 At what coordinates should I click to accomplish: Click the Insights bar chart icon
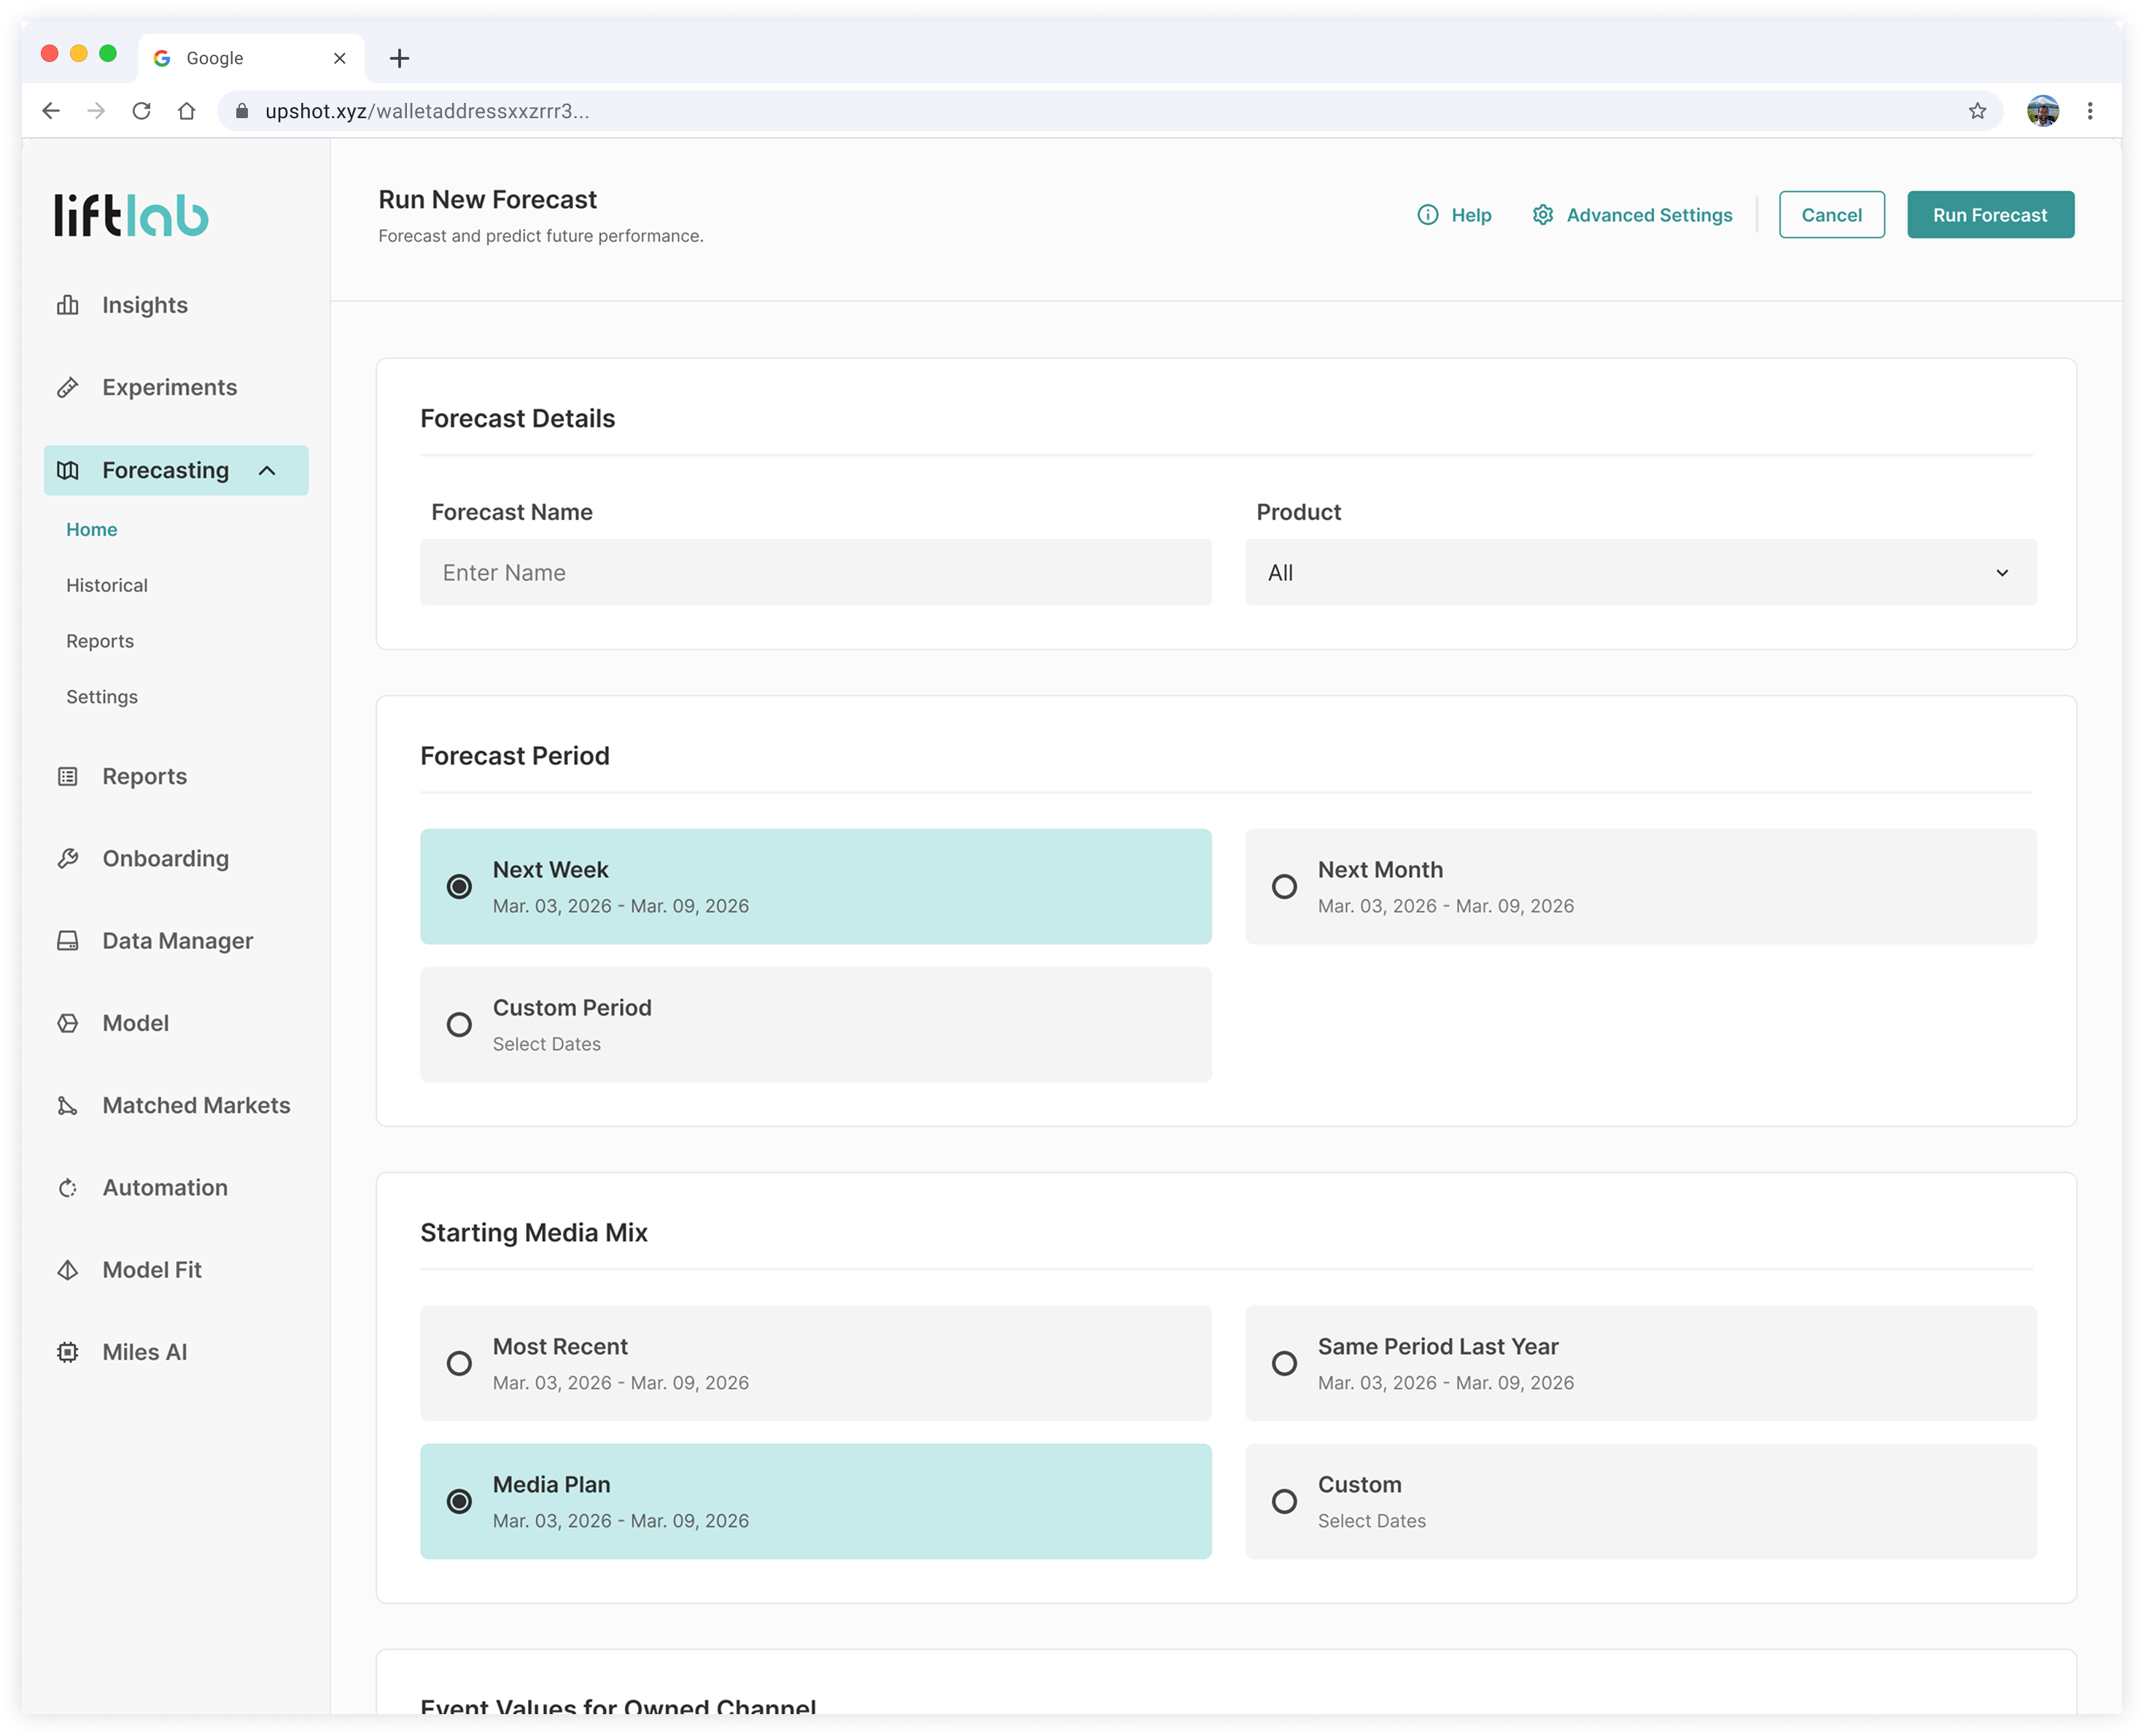(68, 305)
